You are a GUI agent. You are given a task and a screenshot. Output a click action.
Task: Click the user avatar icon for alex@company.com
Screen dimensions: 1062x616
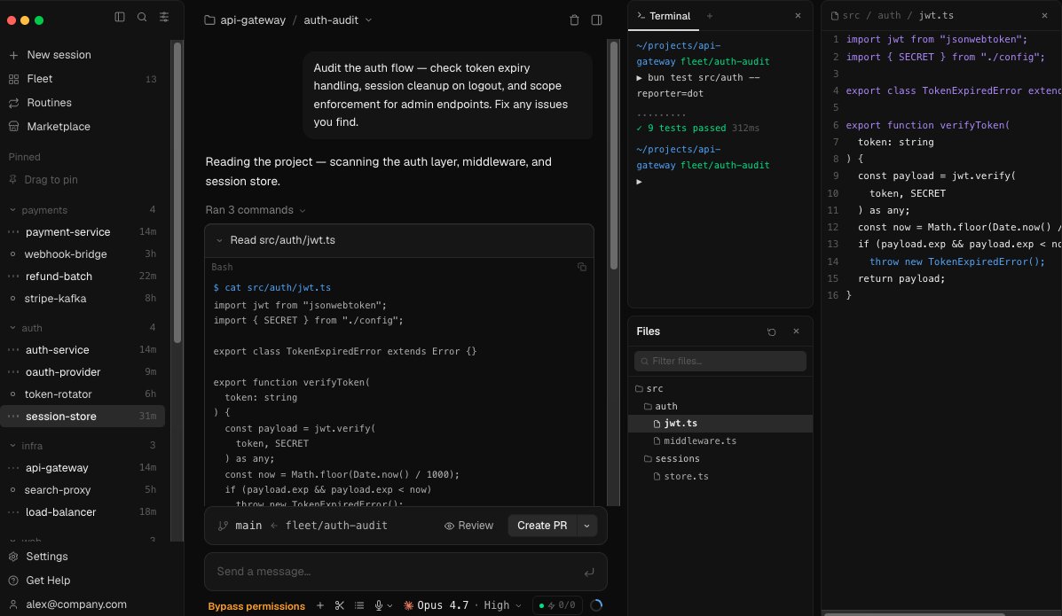click(13, 604)
